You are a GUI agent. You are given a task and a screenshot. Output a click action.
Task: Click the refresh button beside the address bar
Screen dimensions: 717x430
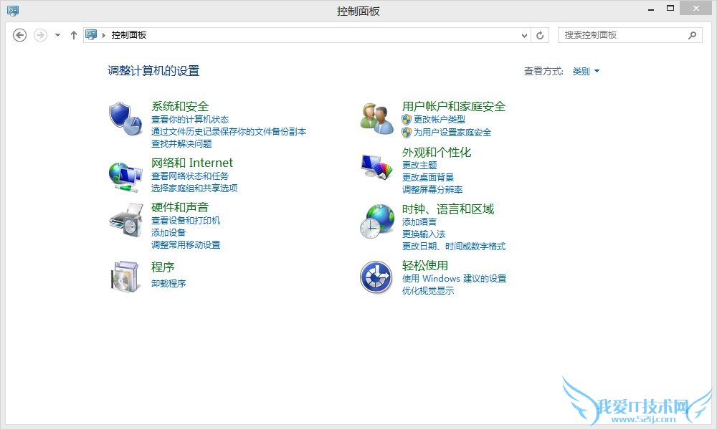[540, 34]
